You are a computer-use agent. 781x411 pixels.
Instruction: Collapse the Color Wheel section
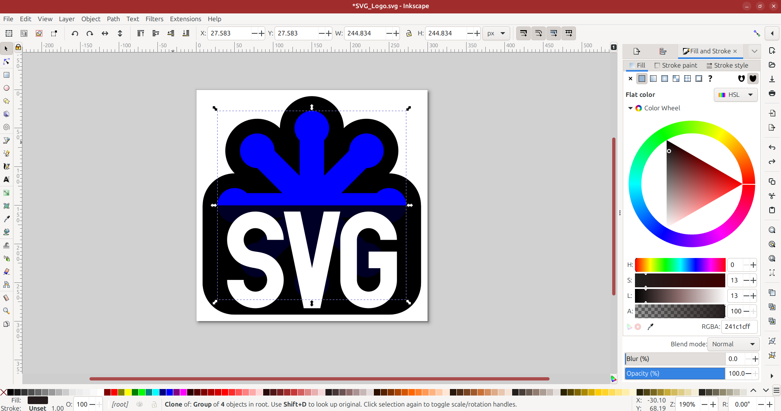point(630,108)
